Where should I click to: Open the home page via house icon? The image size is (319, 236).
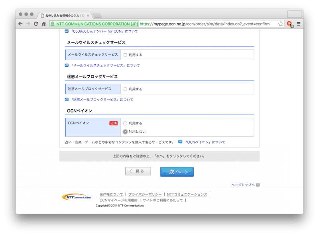point(44,24)
